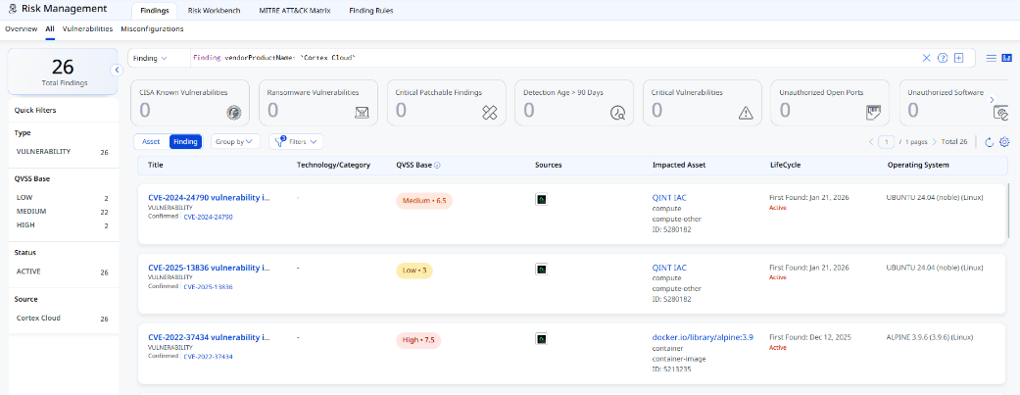Toggle view to Asset

tap(151, 141)
